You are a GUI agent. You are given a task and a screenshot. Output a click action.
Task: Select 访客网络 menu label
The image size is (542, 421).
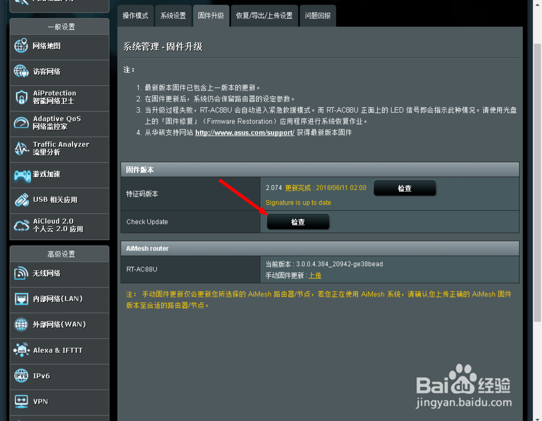(x=47, y=72)
